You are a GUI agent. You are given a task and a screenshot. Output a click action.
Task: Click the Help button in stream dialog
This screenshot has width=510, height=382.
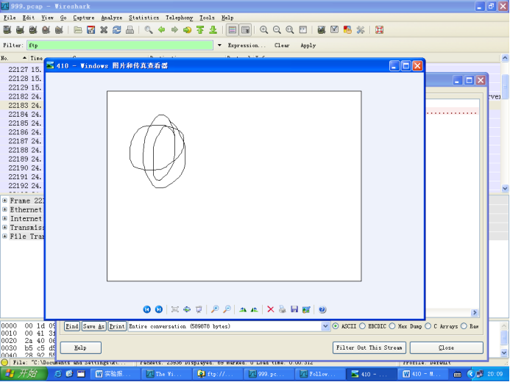pos(80,347)
